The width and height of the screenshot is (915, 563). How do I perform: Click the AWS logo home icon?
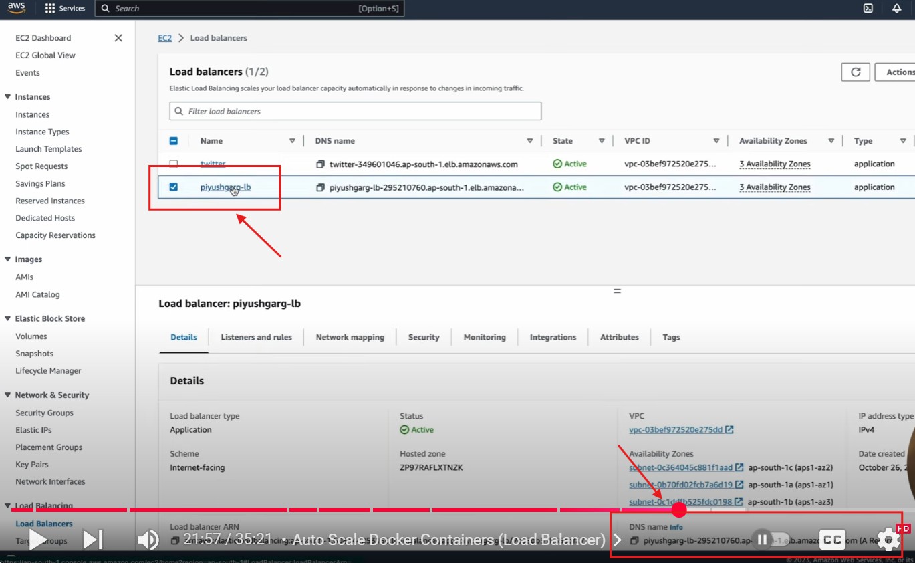[x=17, y=9]
